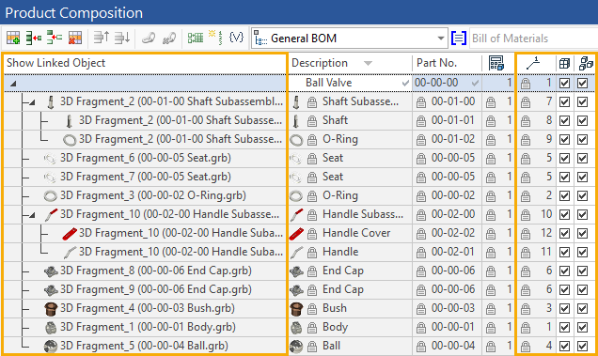Toggle the last-column checkbox in row 00-00-02

[x=582, y=196]
